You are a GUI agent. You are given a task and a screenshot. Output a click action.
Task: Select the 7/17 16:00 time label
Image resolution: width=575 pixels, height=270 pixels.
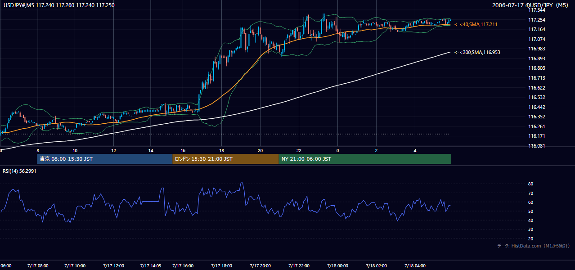point(183,265)
